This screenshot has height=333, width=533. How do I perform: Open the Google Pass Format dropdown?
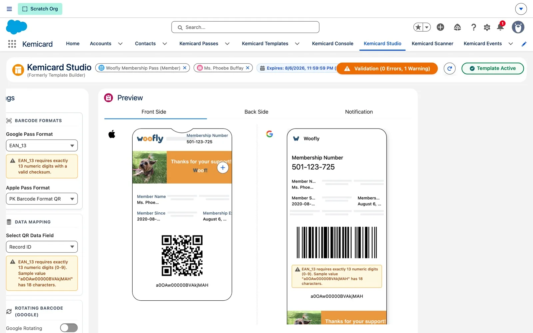click(42, 146)
